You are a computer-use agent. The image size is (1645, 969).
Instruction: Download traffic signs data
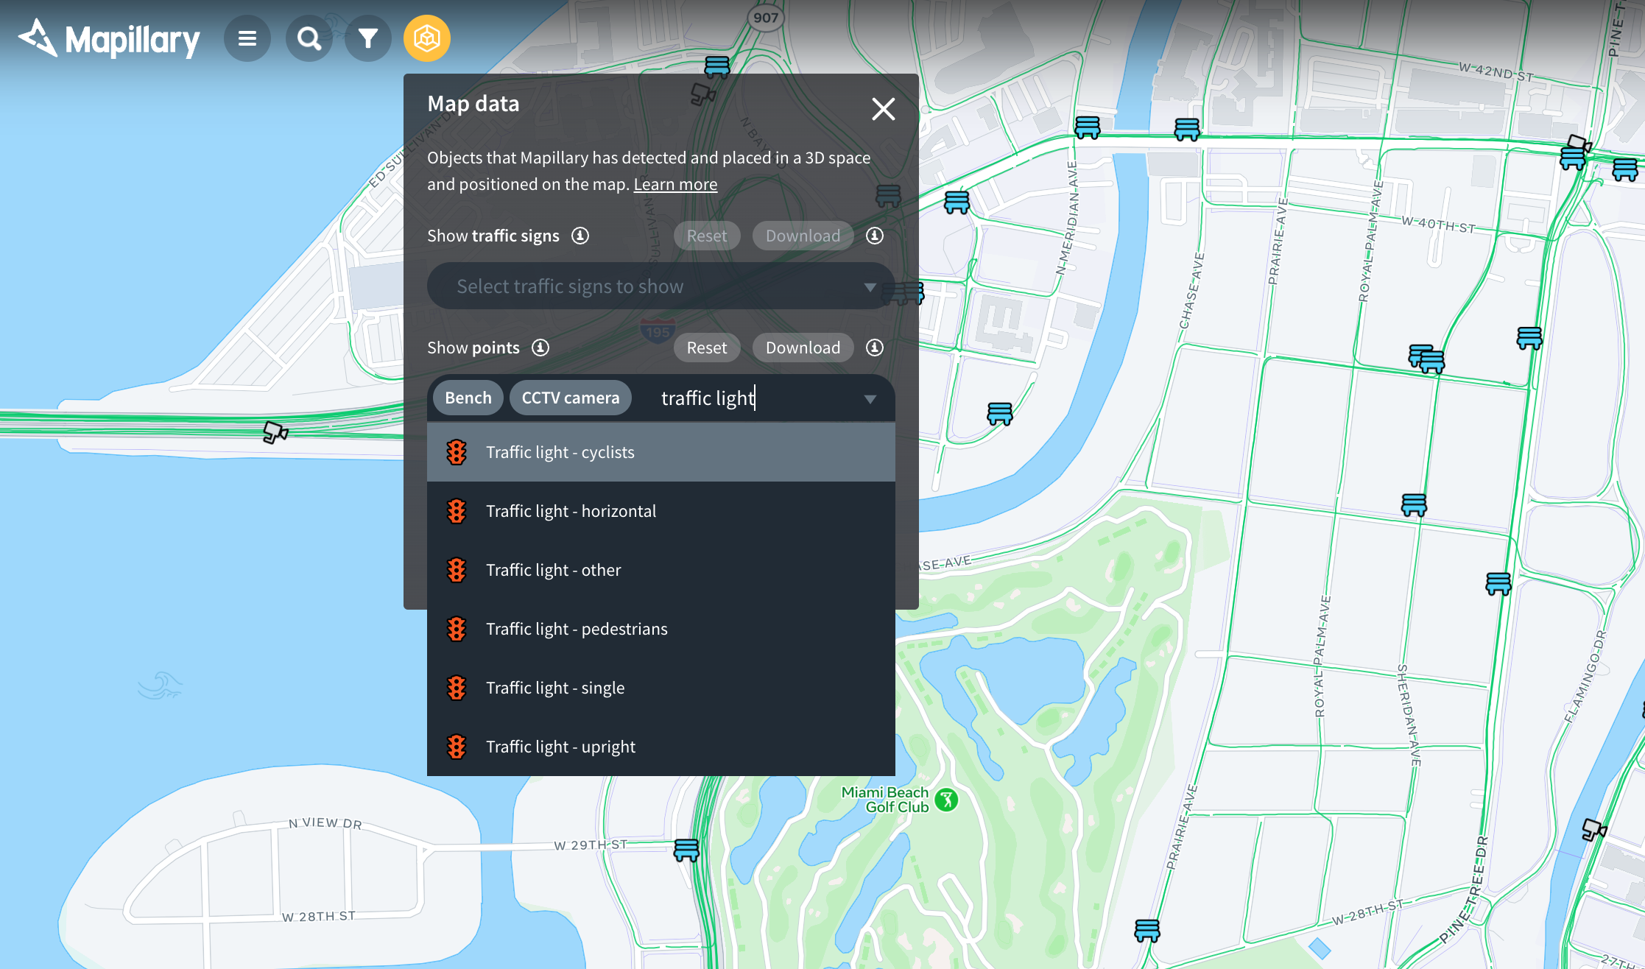tap(803, 236)
